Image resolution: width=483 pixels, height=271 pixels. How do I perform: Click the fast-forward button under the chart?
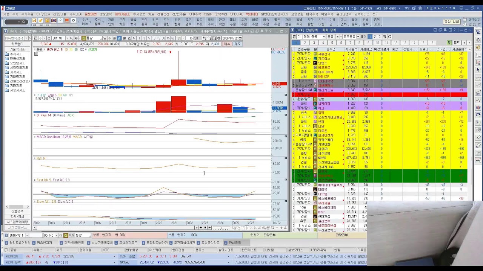click(x=209, y=227)
